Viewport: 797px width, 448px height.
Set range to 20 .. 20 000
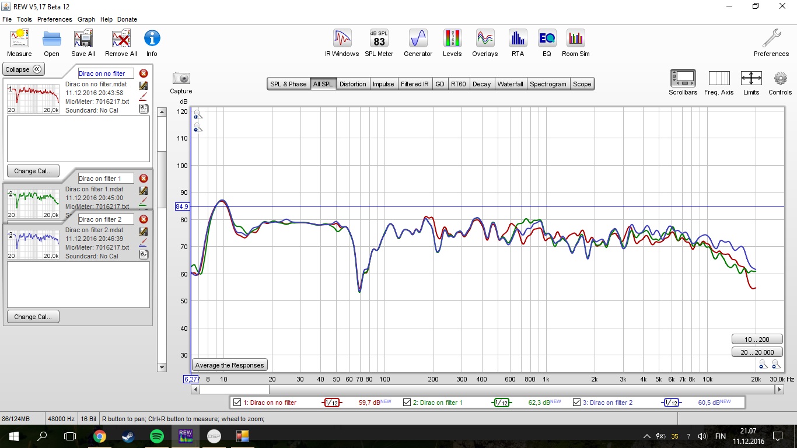point(757,352)
